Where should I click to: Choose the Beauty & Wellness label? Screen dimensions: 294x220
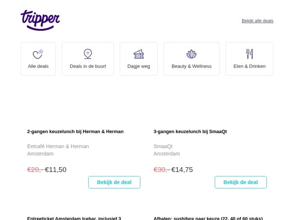(192, 66)
